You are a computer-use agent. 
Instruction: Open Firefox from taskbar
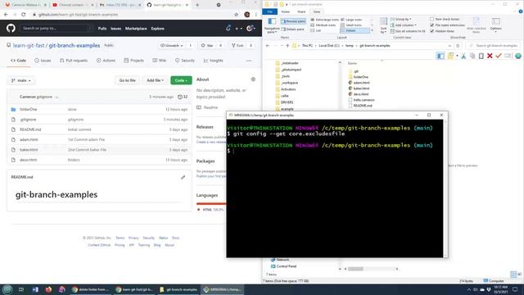pos(48,289)
